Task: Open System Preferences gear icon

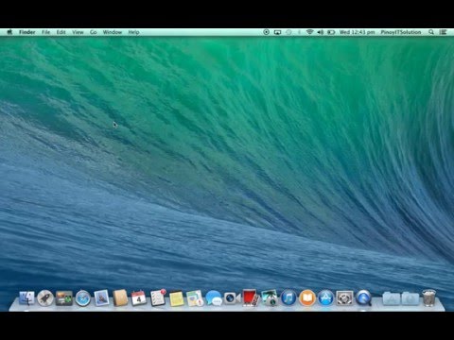Action: click(x=344, y=298)
